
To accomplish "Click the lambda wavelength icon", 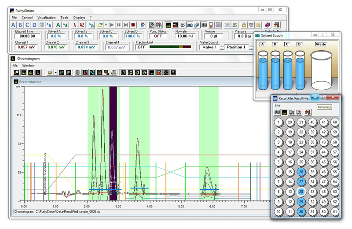I will pos(75,25).
